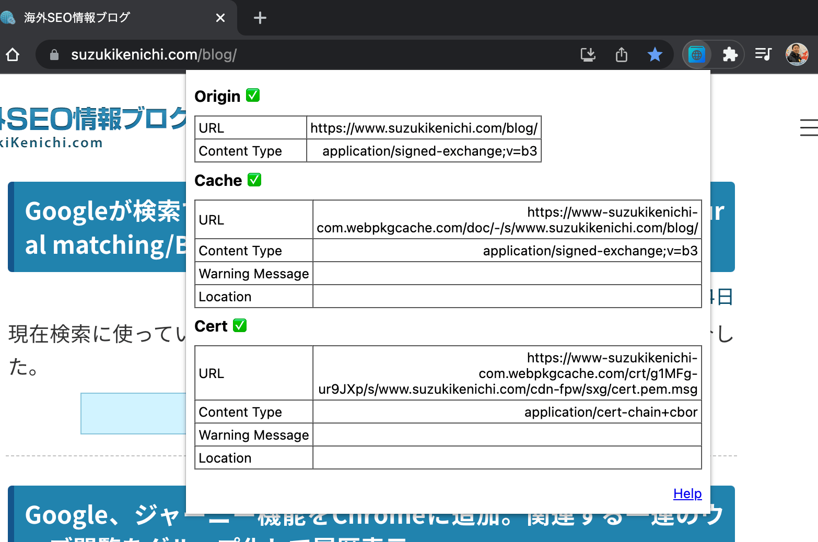The width and height of the screenshot is (818, 542).
Task: Click the Origin Content Type label
Action: point(240,151)
